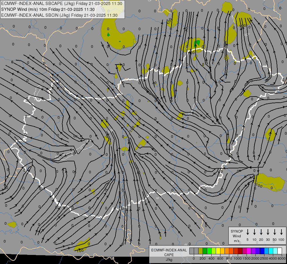Click the J/kg unit label in the color legend
Viewport: 287px width, 264px height.
[169, 260]
